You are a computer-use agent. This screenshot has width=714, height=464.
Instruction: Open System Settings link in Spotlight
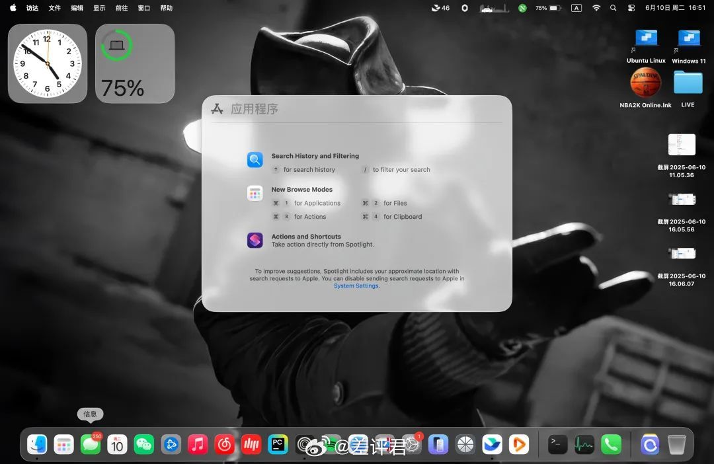pyautogui.click(x=356, y=286)
